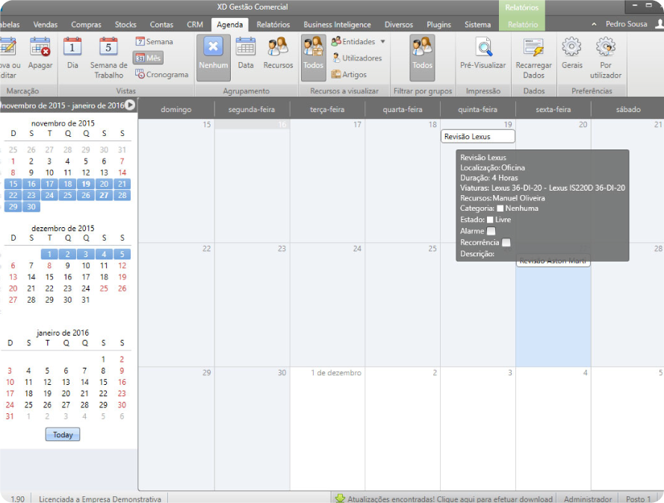Viewport: 664px width, 503px height.
Task: Open Por utilizador preferences
Action: point(605,54)
